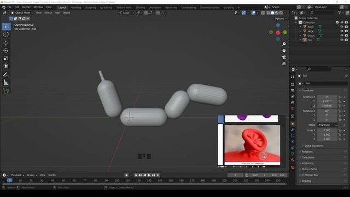
Task: Toggle camera view icon in viewport
Action: [284, 57]
